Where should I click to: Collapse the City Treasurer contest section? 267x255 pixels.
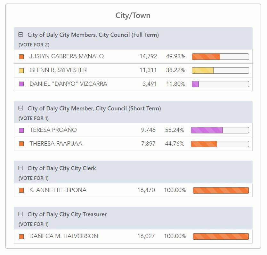[x=21, y=214]
